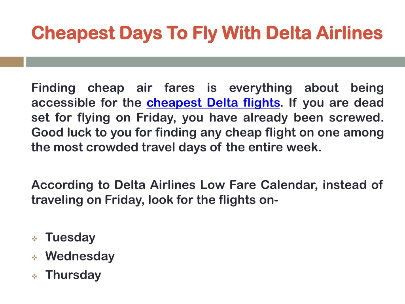Select the Wednesday bullet diamond icon
Viewport: 405px width, 304px height.
click(x=35, y=257)
